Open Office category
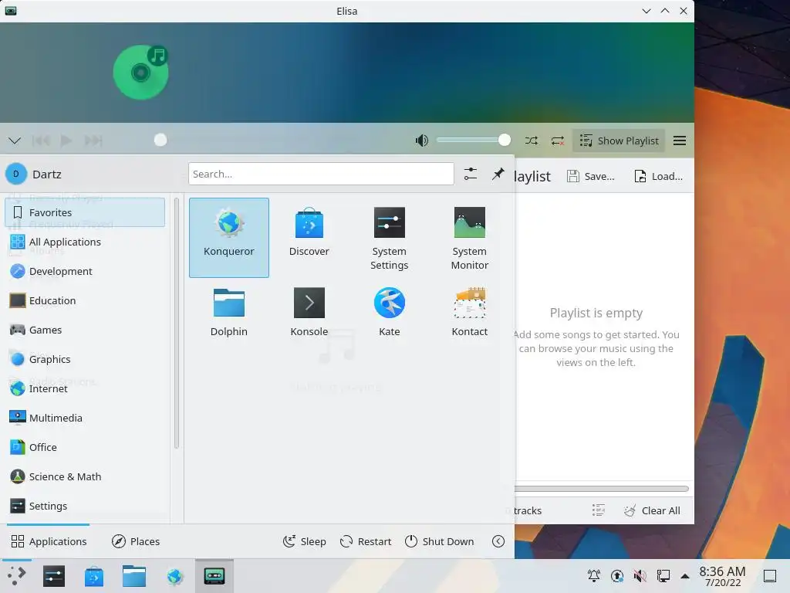790x593 pixels. (x=85, y=447)
